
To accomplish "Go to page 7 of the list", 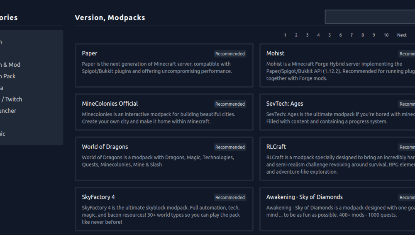I will (352, 35).
